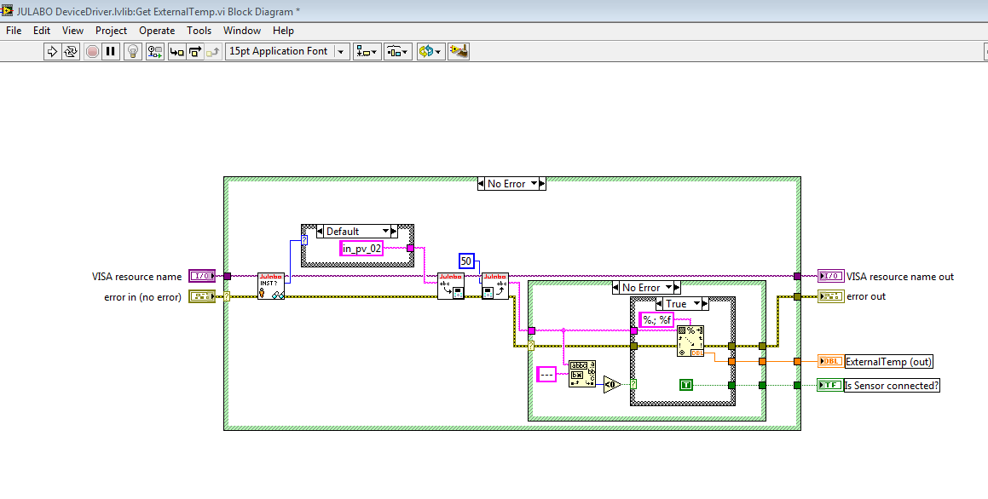Click the Step Into button
The width and height of the screenshot is (988, 499).
coord(176,51)
